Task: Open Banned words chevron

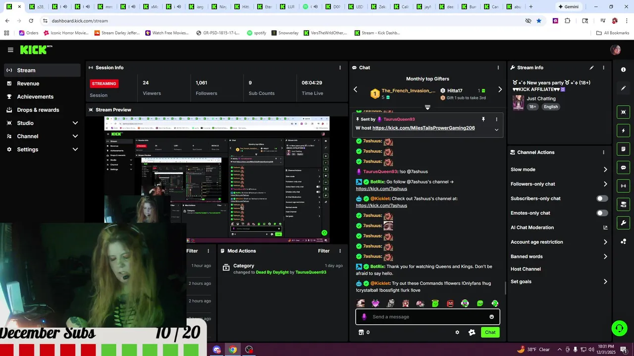Action: click(x=605, y=257)
